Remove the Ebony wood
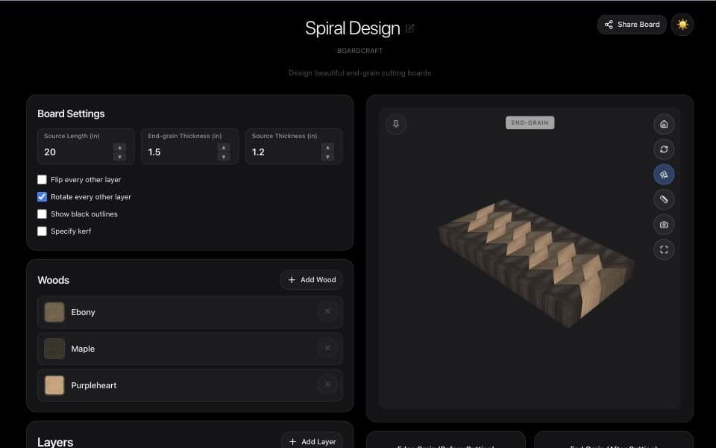The image size is (716, 448). point(327,312)
